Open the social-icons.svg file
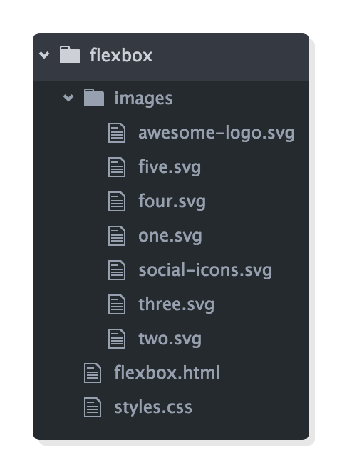Viewport: 342px width, 473px height. [x=205, y=270]
